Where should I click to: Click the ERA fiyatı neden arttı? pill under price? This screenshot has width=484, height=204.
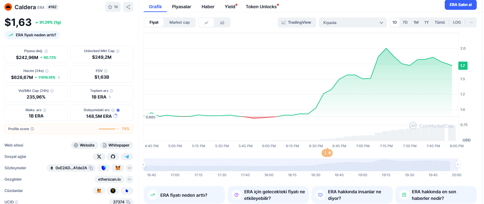32,35
